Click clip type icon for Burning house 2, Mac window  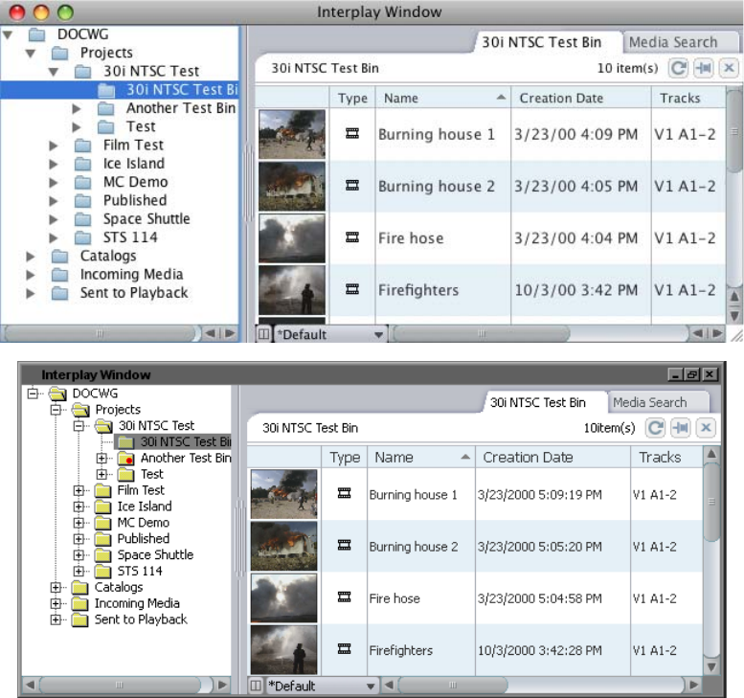pyautogui.click(x=352, y=185)
